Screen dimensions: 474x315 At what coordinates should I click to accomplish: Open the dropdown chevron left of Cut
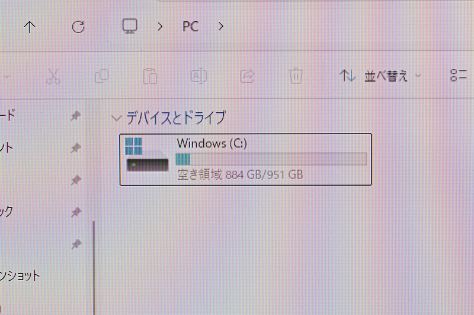point(7,77)
